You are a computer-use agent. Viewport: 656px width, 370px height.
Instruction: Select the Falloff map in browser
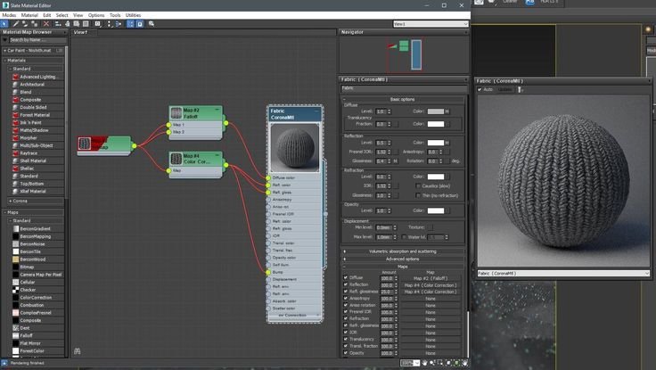point(26,336)
